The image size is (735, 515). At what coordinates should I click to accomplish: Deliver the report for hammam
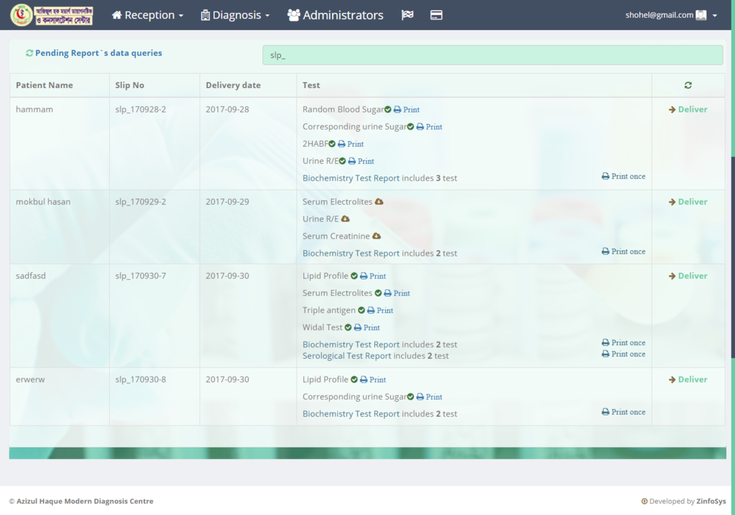pos(688,110)
